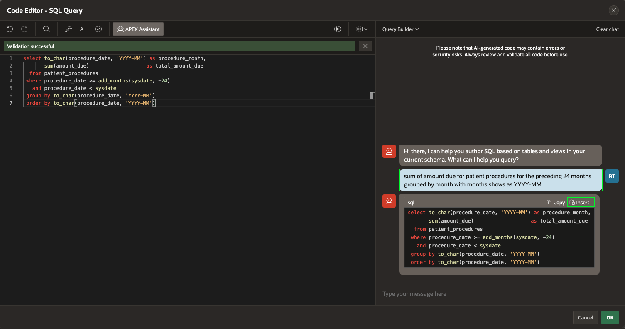Insert generated SQL into editor

(581, 202)
